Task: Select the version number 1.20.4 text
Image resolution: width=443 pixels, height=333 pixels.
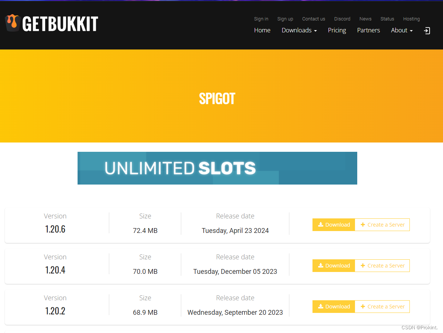Action: [x=55, y=270]
